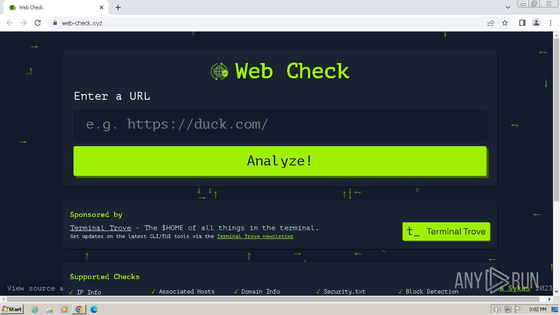Open the Windows Start menu

point(12,309)
